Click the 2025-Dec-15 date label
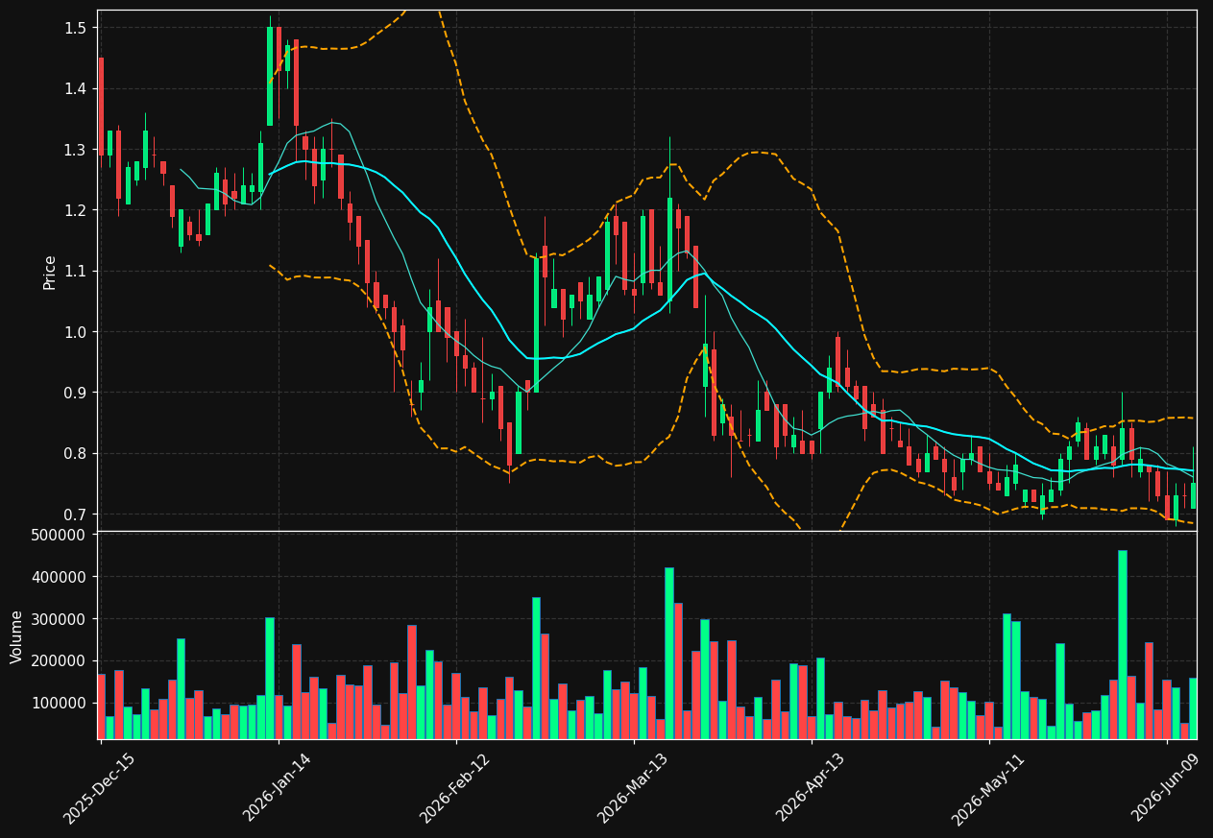Image resolution: width=1213 pixels, height=838 pixels. 99,788
